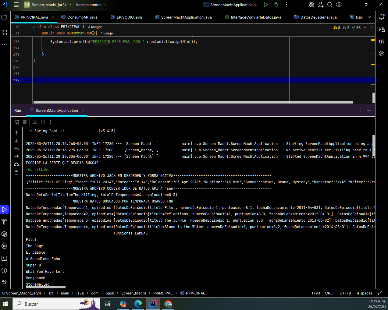
Task: Open line separator CRLF selector
Action: 330,293
